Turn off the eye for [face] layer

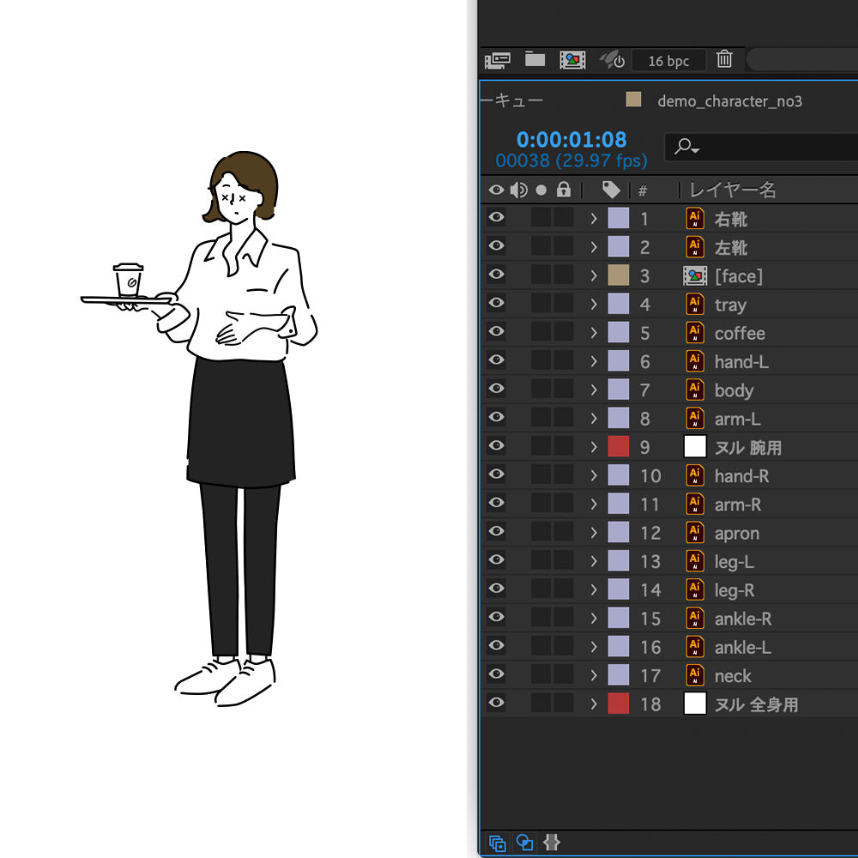pyautogui.click(x=496, y=275)
